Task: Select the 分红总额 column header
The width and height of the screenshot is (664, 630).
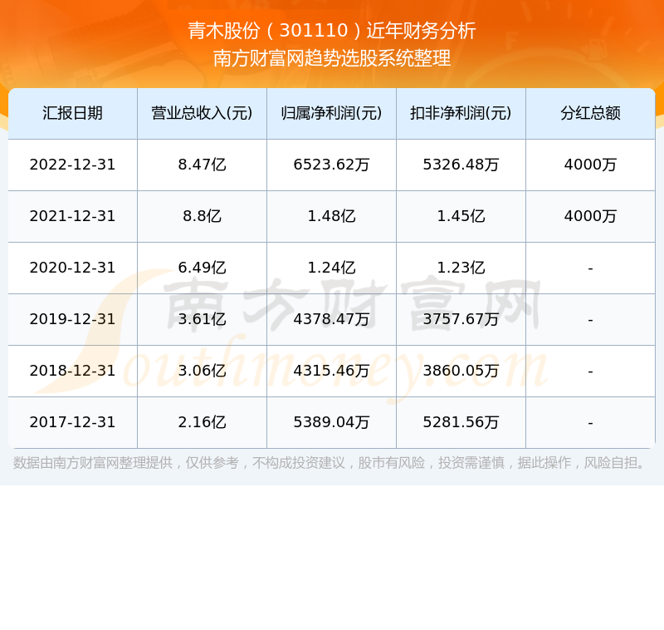Action: click(590, 113)
